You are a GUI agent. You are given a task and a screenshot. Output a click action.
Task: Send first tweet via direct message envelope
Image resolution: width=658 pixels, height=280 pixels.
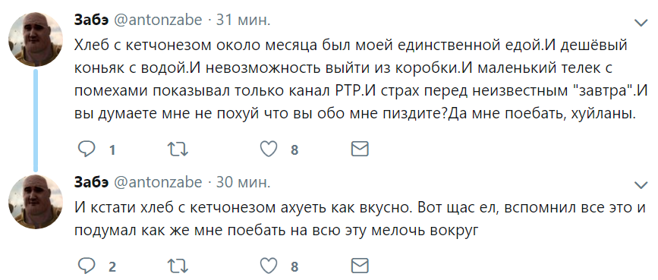pyautogui.click(x=360, y=149)
